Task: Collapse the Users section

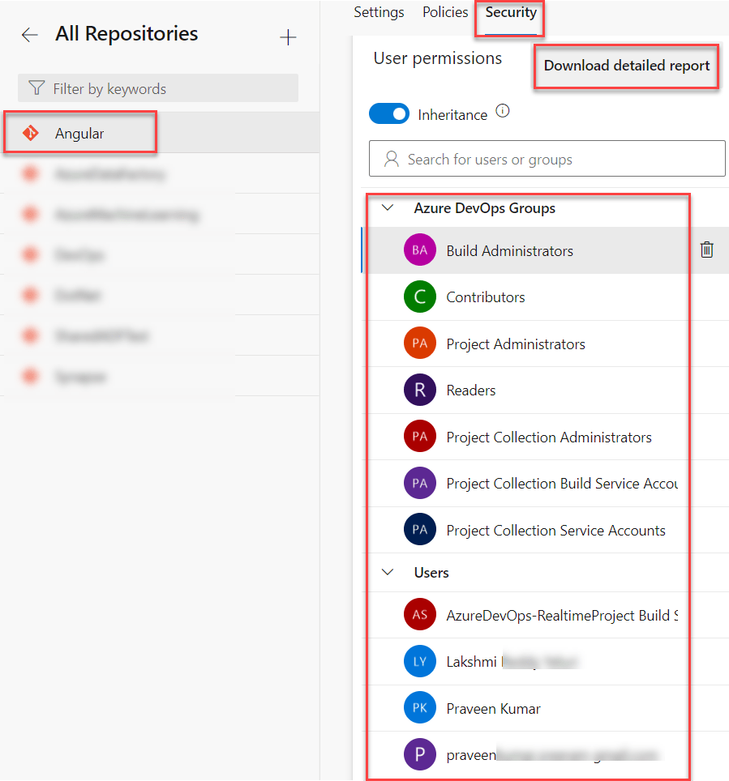Action: (387, 572)
